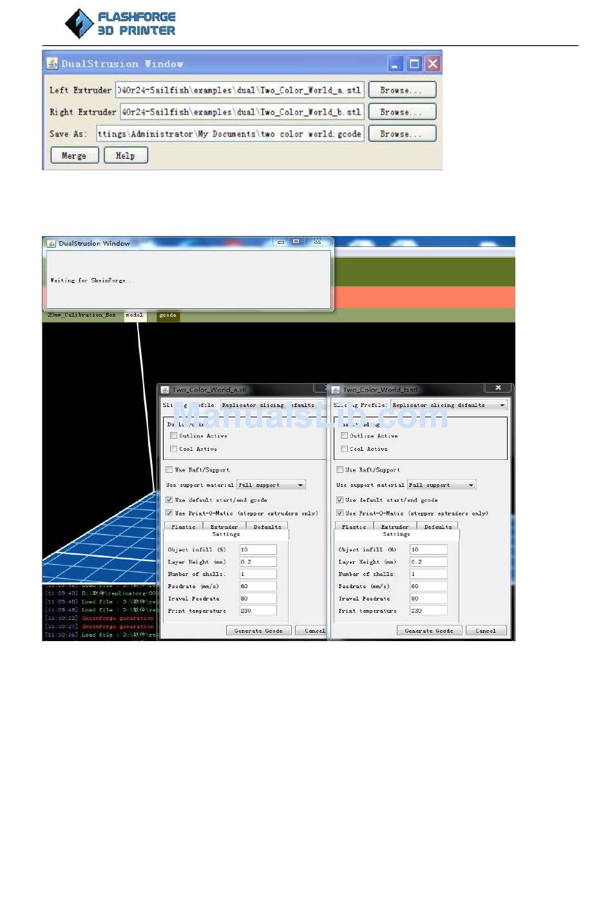612x901 pixels.
Task: Click the Merge button
Action: tap(74, 155)
